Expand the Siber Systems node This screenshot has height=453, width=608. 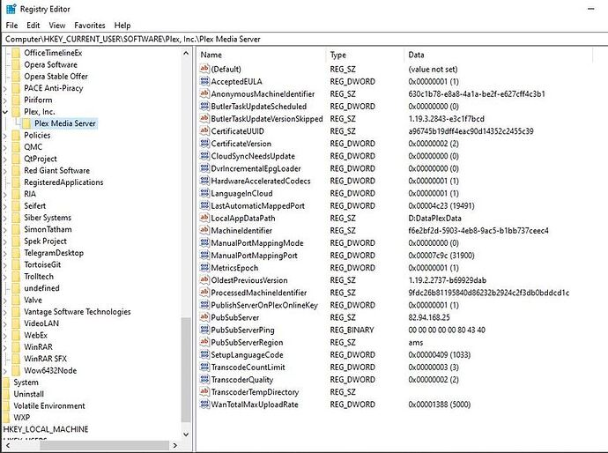click(x=5, y=218)
